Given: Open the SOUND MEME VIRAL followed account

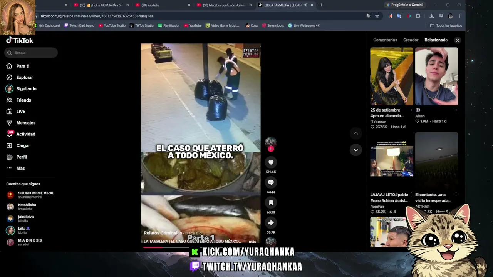Looking at the screenshot, I should (30, 195).
